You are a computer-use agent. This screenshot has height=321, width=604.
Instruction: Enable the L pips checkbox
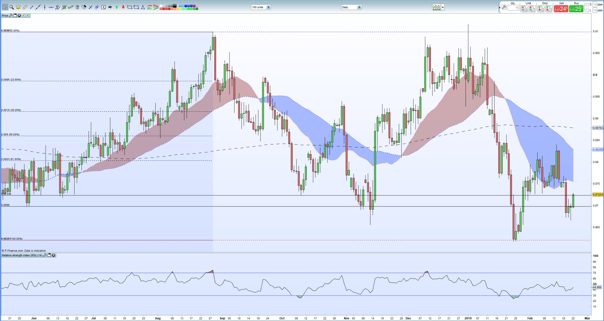[x=587, y=10]
